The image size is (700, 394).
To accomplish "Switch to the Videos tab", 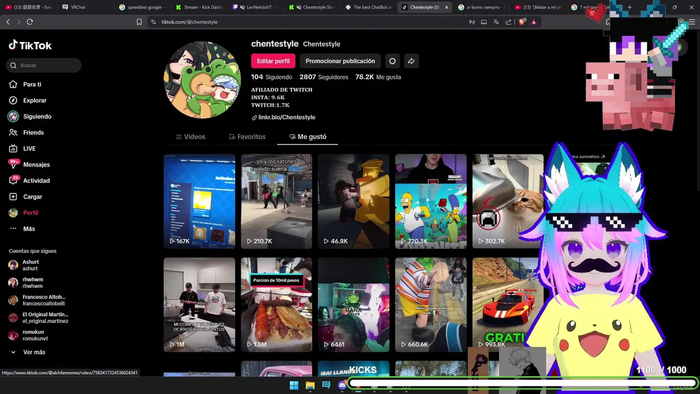I will (191, 137).
